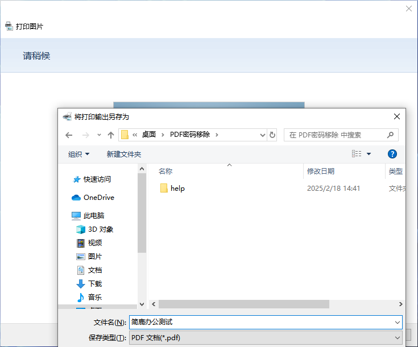Open help with the question mark icon
This screenshot has height=347, width=418.
pos(392,154)
